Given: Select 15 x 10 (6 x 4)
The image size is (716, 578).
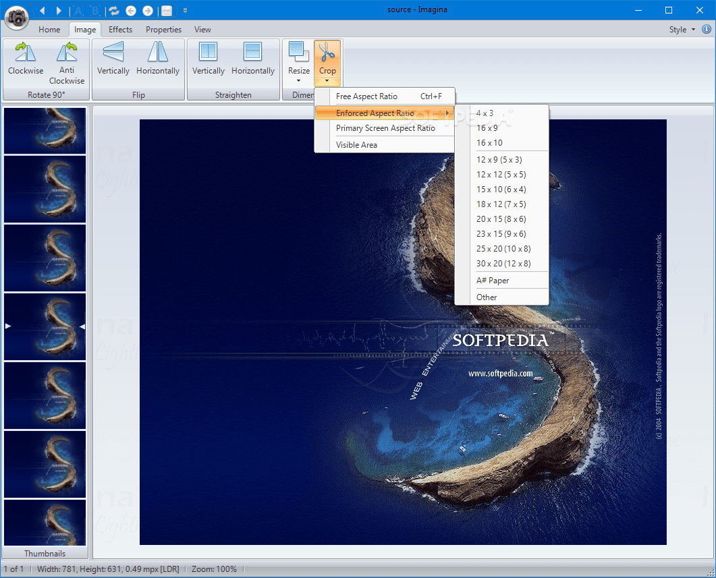Looking at the screenshot, I should click(502, 190).
